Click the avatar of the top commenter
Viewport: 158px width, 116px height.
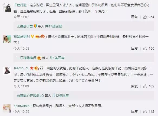7,8
